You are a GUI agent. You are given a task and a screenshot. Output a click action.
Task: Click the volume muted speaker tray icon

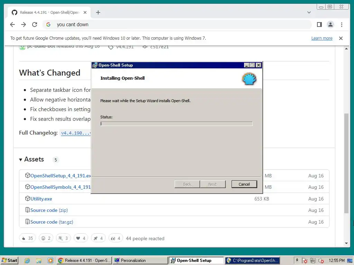pyautogui.click(x=321, y=261)
